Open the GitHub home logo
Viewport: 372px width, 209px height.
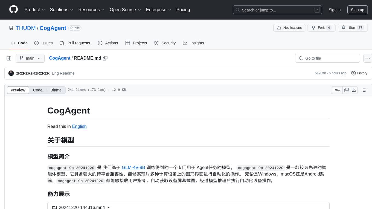coord(13,10)
